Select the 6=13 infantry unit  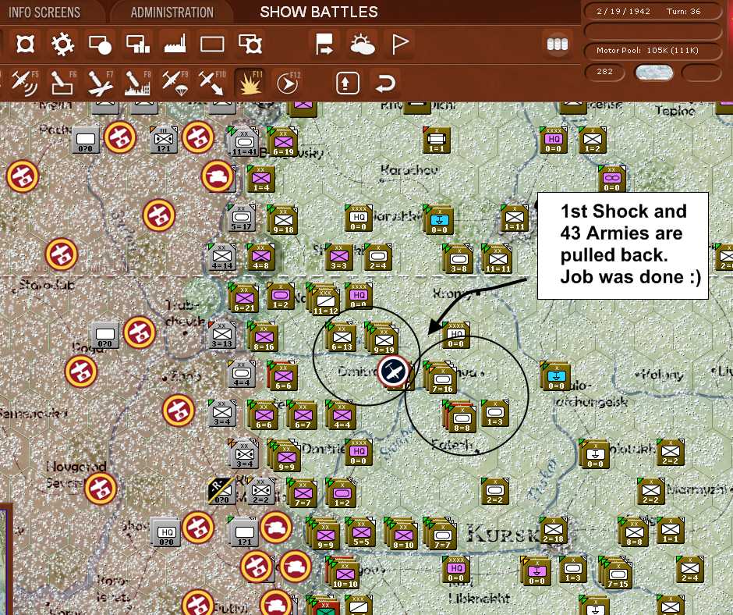point(342,339)
